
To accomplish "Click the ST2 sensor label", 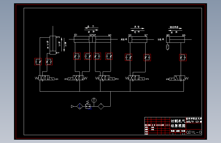I will click(75, 35).
